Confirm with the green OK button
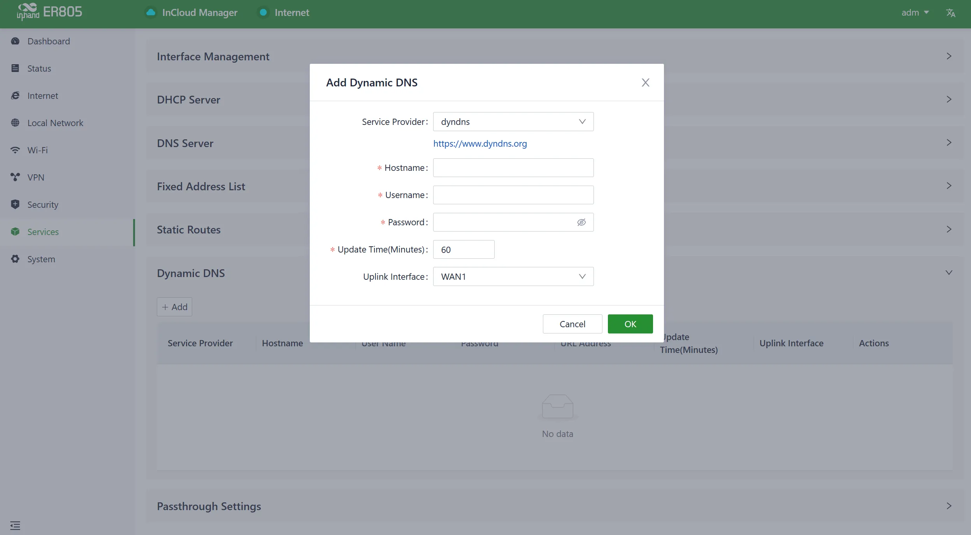 tap(630, 324)
